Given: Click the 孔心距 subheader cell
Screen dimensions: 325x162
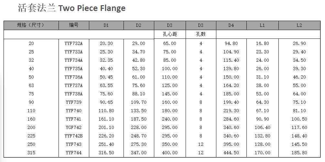Looking at the screenshot, I should (x=170, y=34).
